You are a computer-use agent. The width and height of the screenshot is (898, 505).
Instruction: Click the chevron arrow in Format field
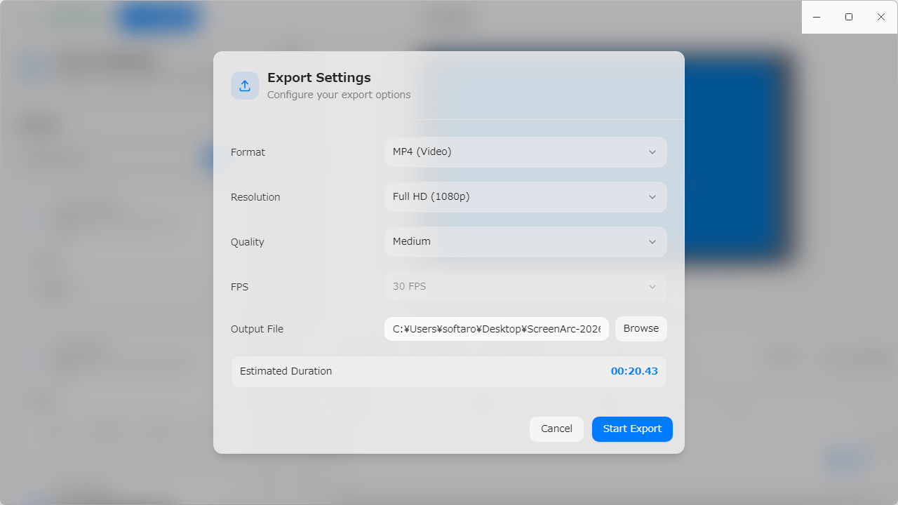[x=652, y=152]
